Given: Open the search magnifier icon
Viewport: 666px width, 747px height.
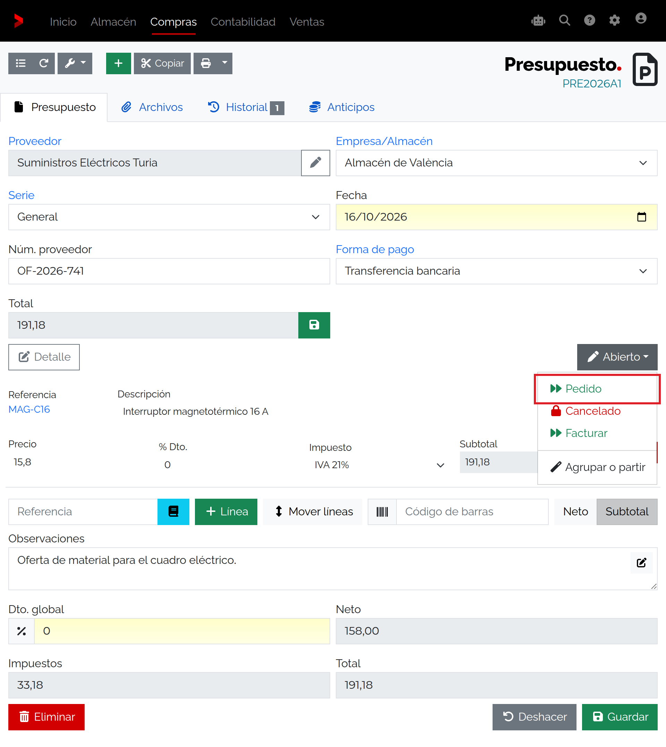Looking at the screenshot, I should tap(564, 20).
